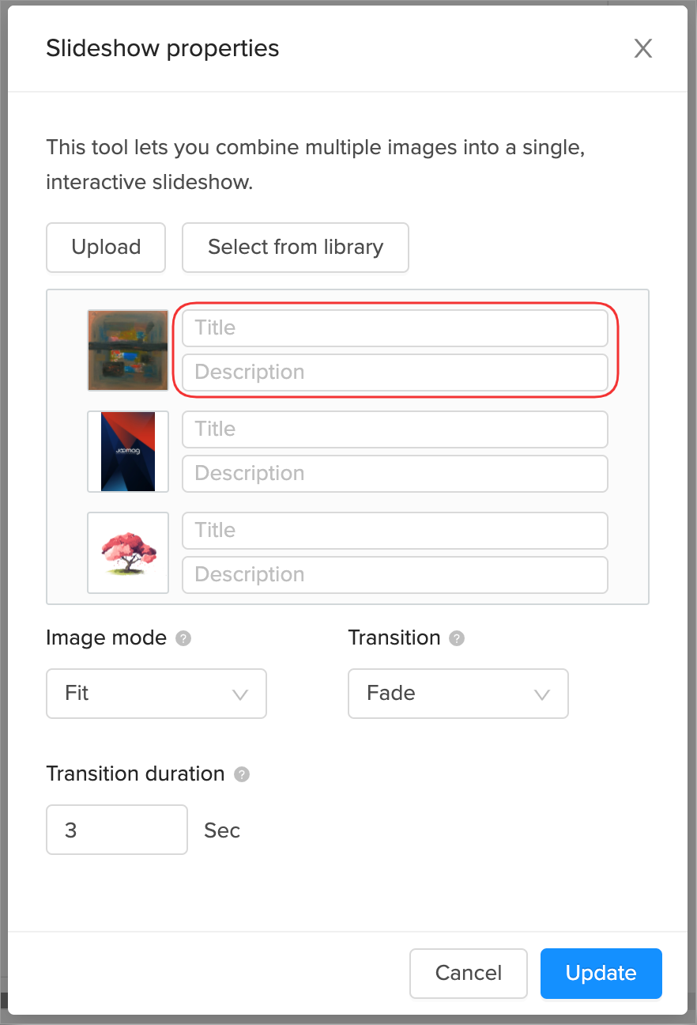Click the help icon beside Transition duration
Viewport: 697px width, 1025px height.
(x=243, y=774)
